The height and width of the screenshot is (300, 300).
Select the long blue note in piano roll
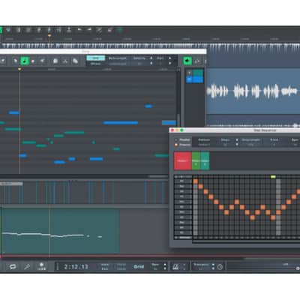pos(121,123)
